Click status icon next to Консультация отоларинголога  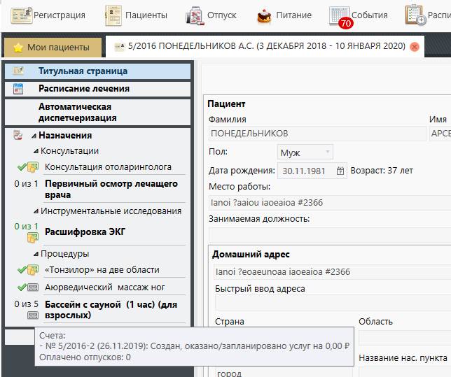pyautogui.click(x=27, y=167)
